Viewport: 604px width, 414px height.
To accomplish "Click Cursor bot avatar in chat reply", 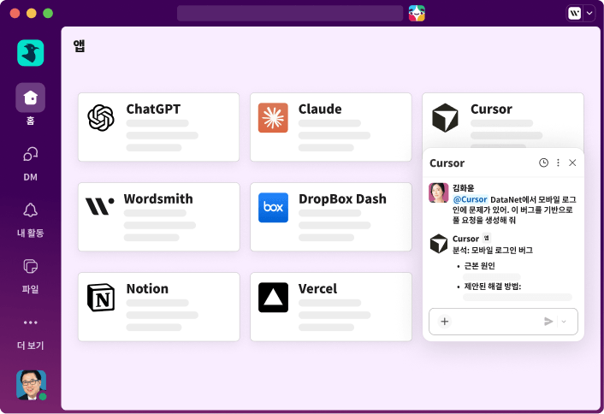I will (439, 244).
